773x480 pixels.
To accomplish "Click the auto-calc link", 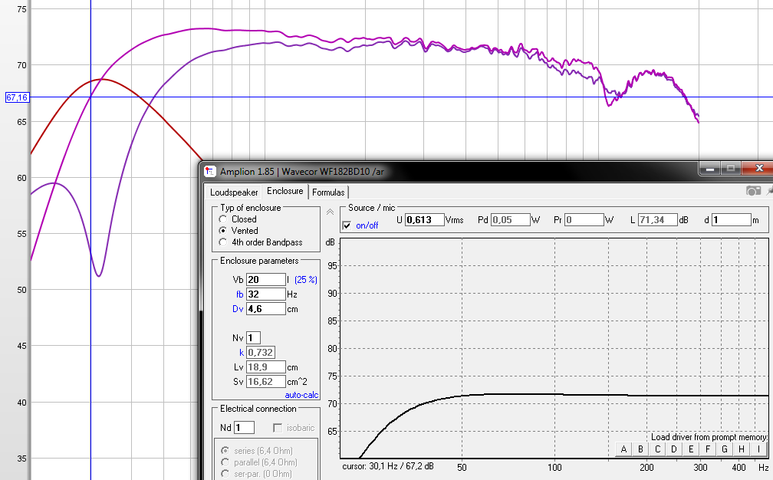I will click(x=301, y=395).
